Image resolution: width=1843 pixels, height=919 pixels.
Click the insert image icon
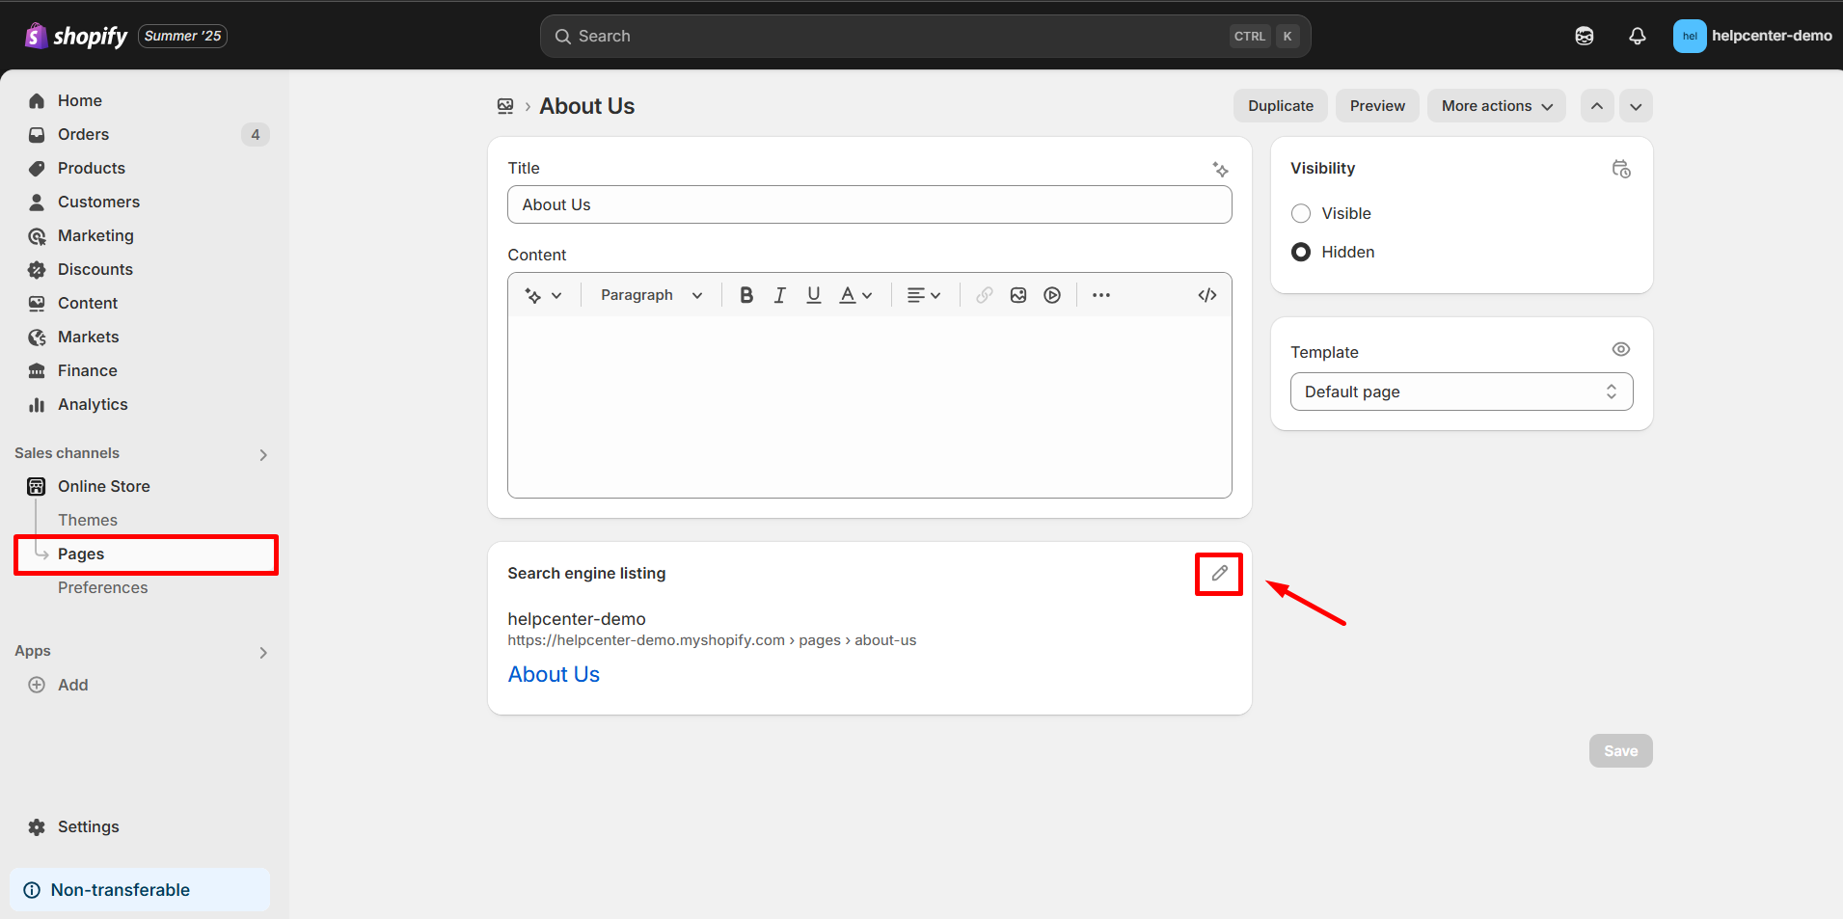tap(1017, 295)
